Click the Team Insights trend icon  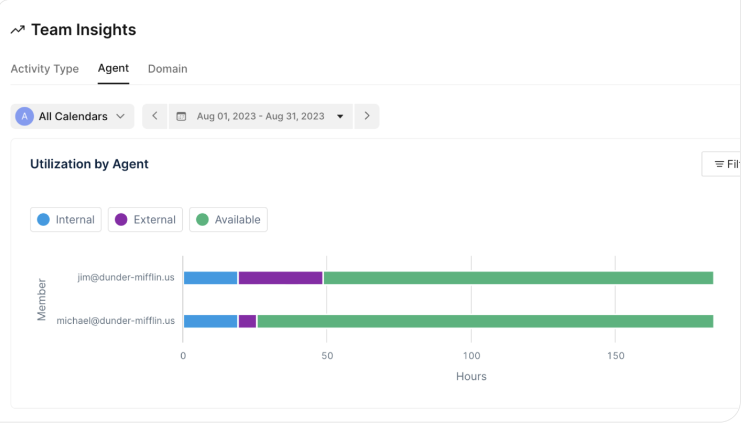point(18,29)
